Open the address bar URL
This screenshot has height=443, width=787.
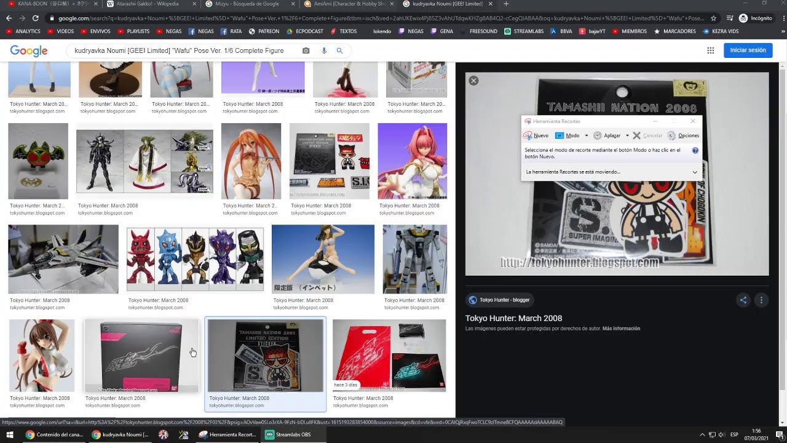pos(381,18)
